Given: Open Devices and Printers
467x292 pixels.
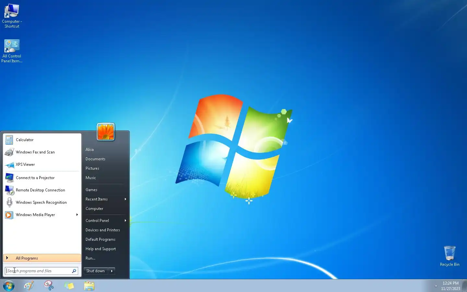Looking at the screenshot, I should (x=103, y=230).
